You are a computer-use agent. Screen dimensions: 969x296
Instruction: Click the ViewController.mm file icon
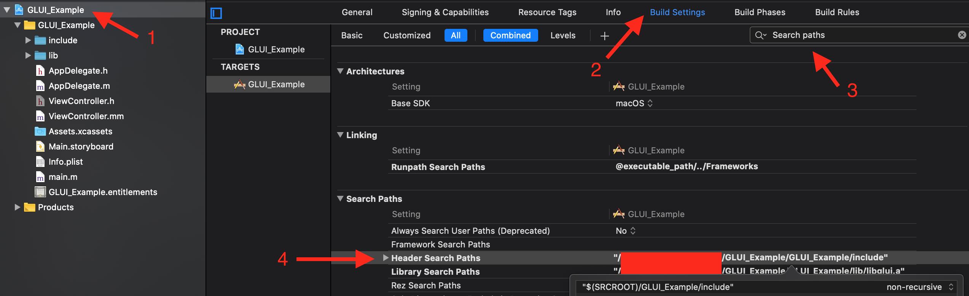[x=40, y=116]
